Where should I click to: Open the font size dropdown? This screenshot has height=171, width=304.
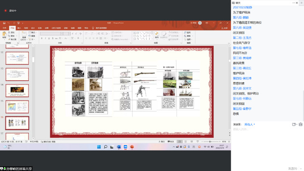pos(69,34)
